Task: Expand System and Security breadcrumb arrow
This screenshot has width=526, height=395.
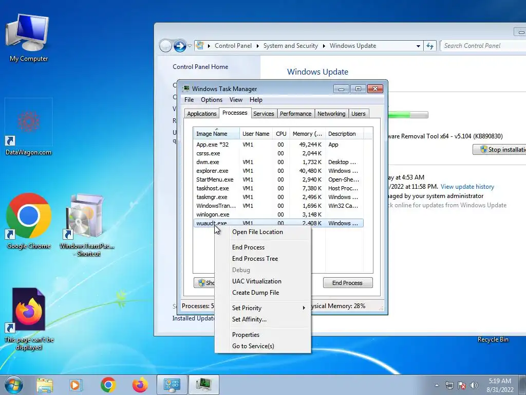Action: click(x=324, y=46)
